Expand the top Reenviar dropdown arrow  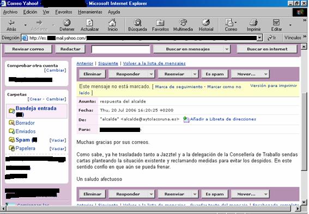click(195, 74)
